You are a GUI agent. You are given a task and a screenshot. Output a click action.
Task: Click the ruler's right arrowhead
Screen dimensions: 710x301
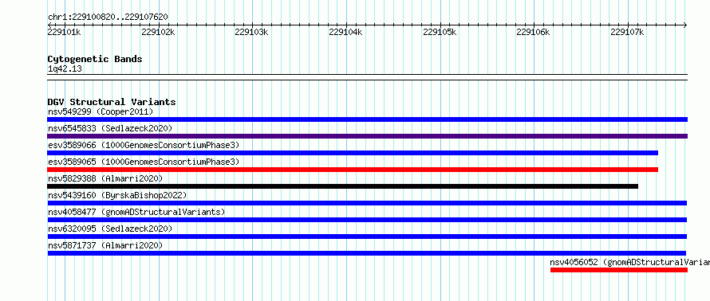685,25
